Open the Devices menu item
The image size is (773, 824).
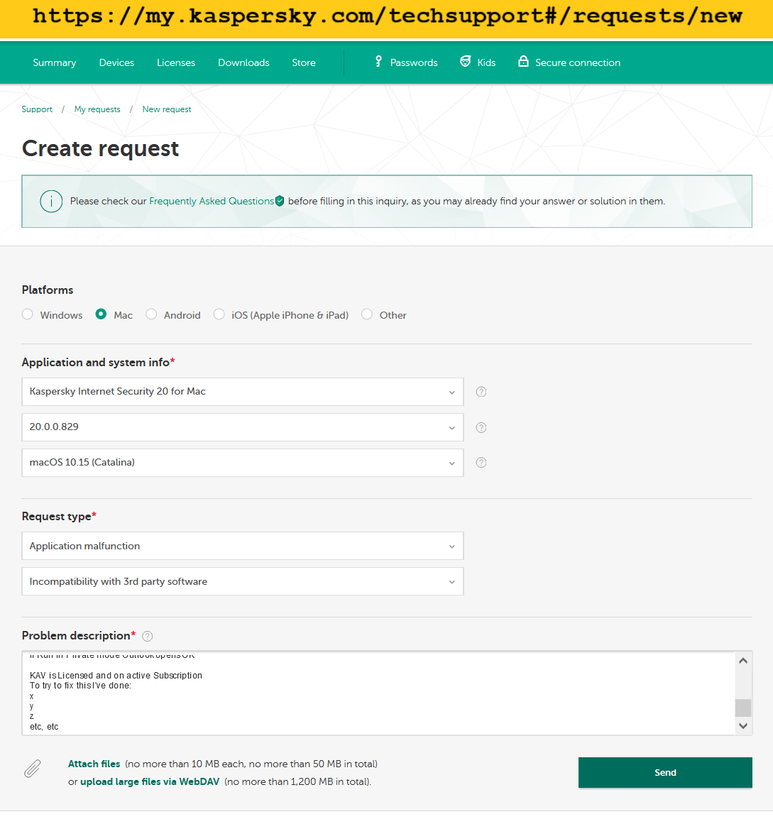pos(116,62)
